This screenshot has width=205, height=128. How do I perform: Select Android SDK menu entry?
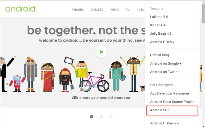pyautogui.click(x=172, y=110)
